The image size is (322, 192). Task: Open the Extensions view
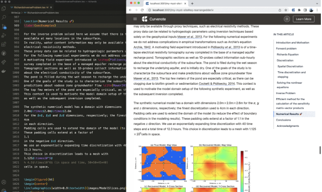(4, 44)
